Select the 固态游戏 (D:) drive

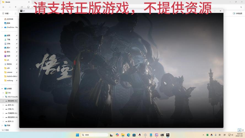11,101
